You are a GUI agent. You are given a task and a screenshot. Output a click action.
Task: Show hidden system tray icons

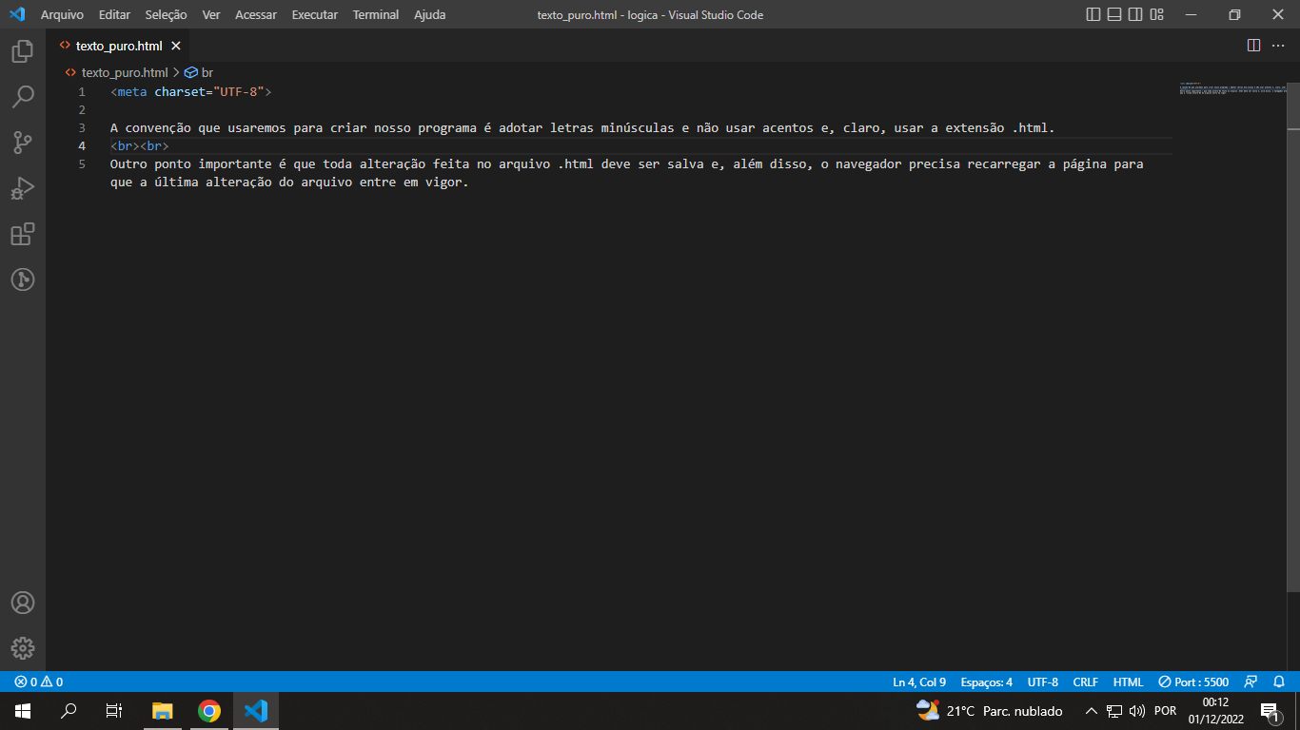[1092, 711]
